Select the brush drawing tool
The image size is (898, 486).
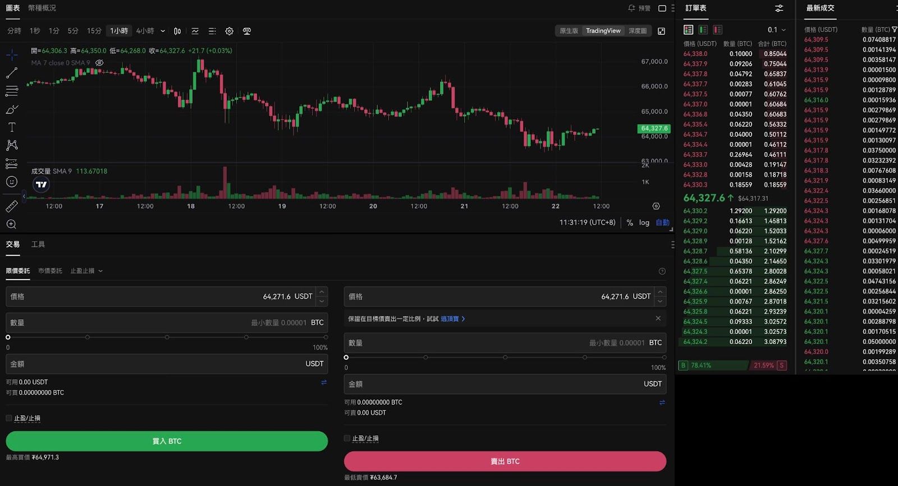click(x=12, y=109)
